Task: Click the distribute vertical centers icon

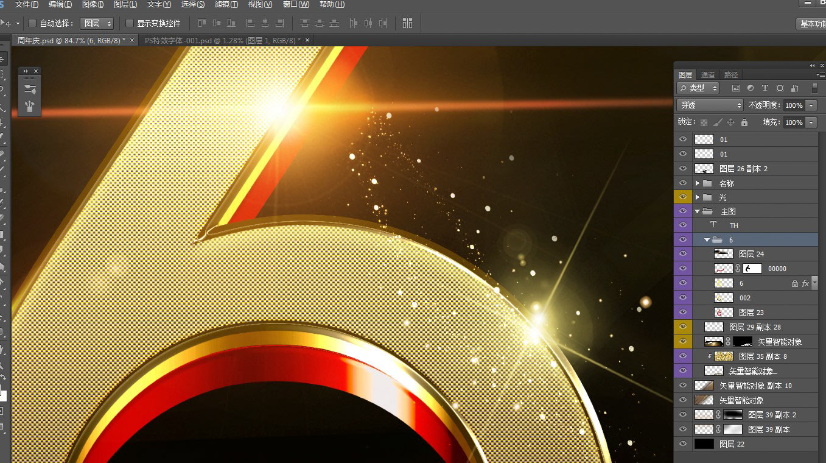Action: (x=319, y=23)
